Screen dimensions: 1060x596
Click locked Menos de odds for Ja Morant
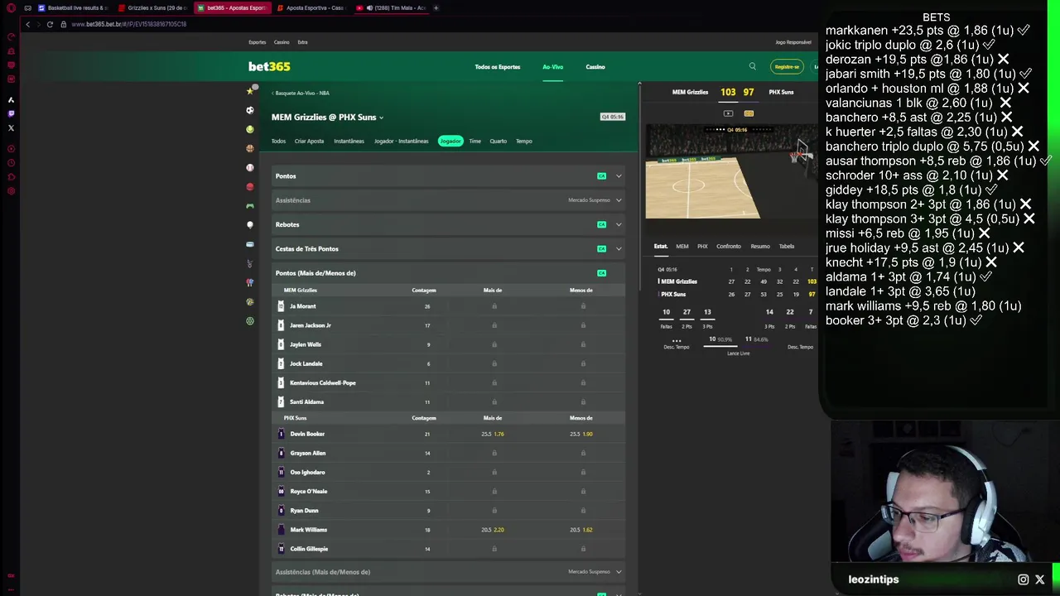click(x=583, y=306)
